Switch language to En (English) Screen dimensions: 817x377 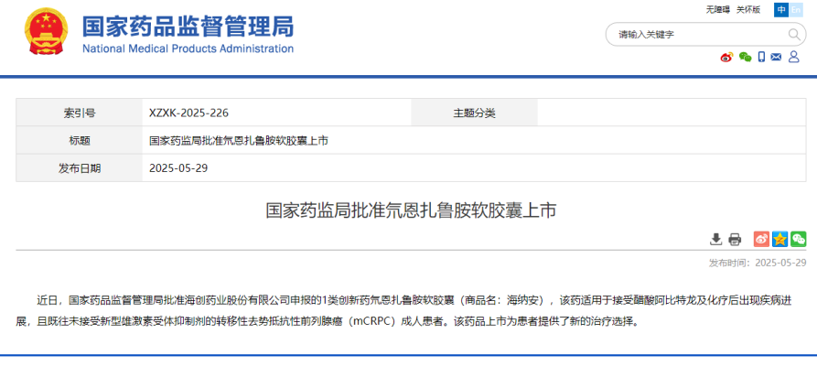click(796, 10)
